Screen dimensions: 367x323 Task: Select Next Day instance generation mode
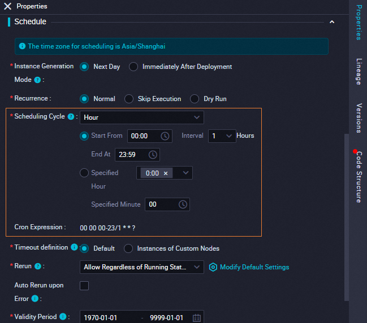84,67
